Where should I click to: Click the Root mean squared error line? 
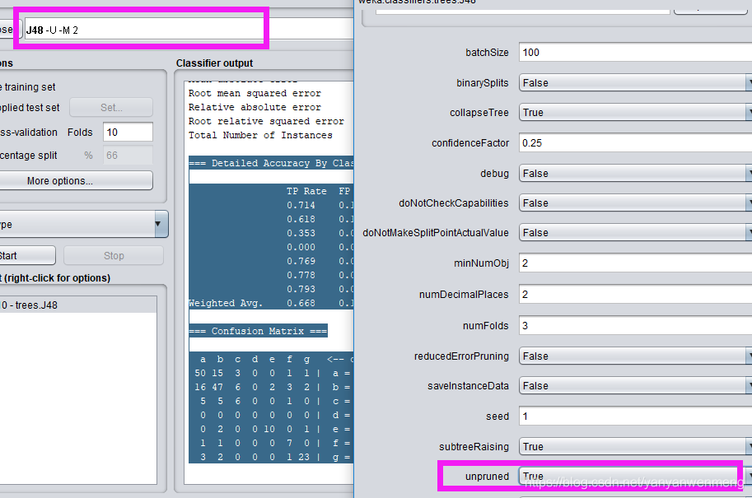pos(255,94)
